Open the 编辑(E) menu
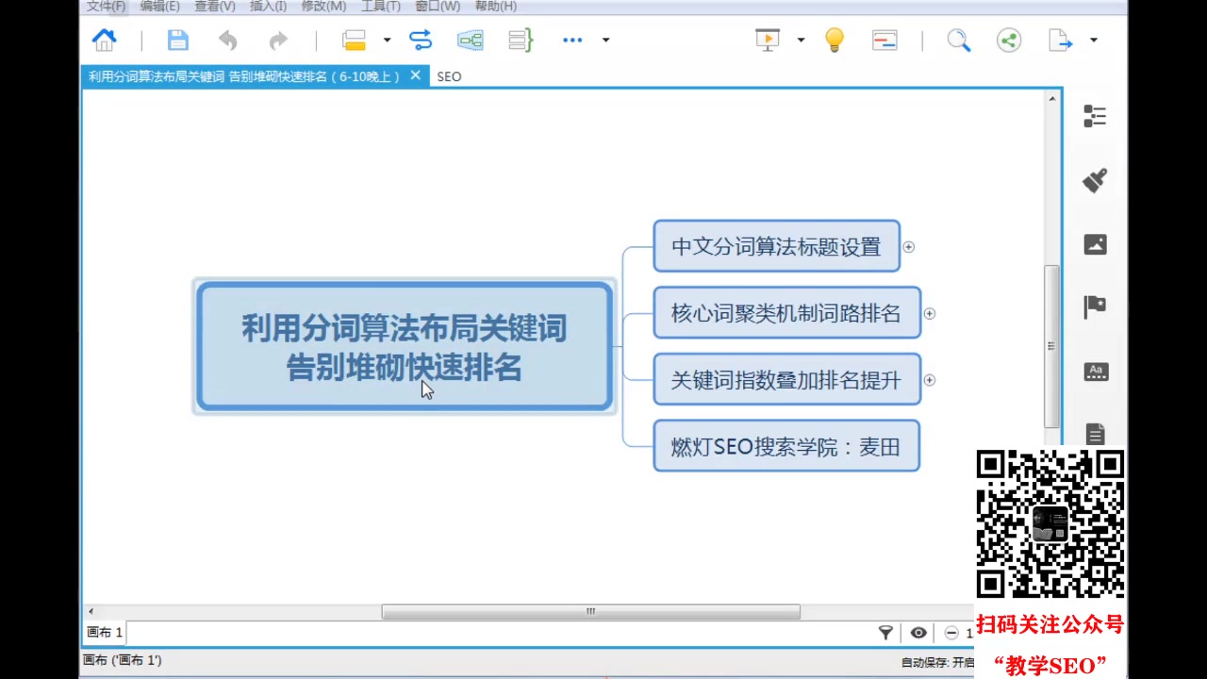This screenshot has width=1207, height=679. coord(159,7)
